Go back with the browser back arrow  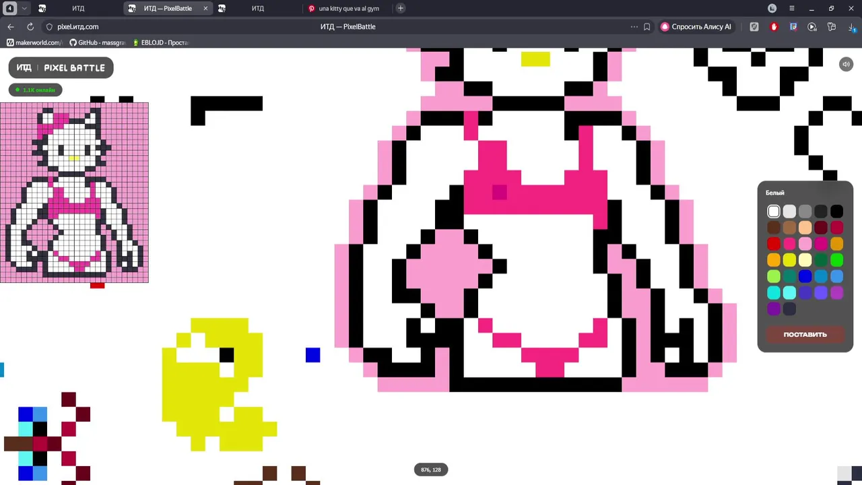pos(11,27)
